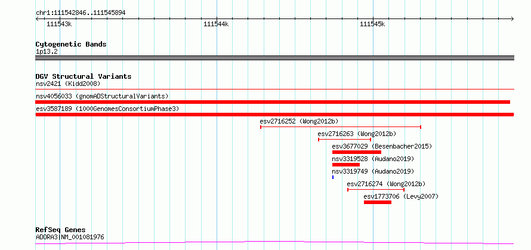This screenshot has height=250, width=531.
Task: Select the red esv1773706 variant bar
Action: [378, 202]
